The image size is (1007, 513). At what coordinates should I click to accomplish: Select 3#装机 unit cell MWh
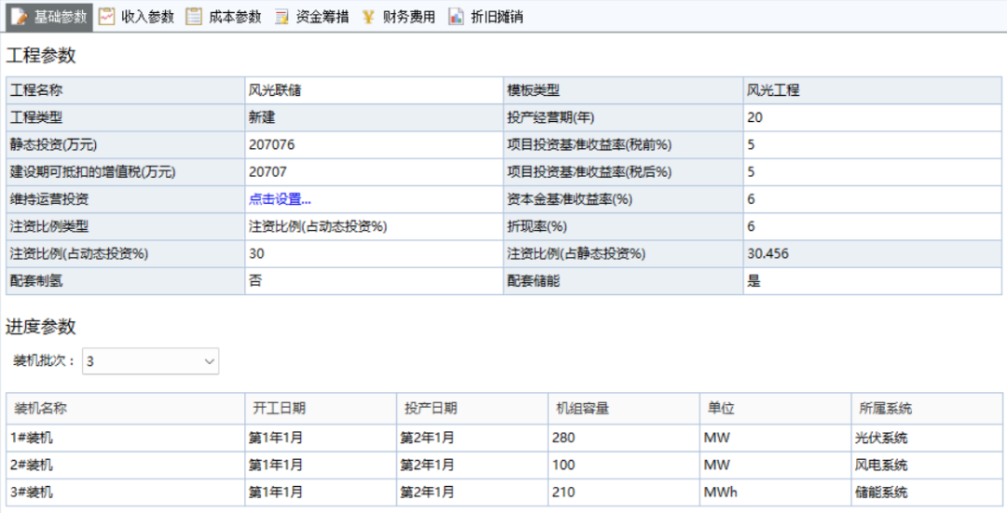coord(774,492)
